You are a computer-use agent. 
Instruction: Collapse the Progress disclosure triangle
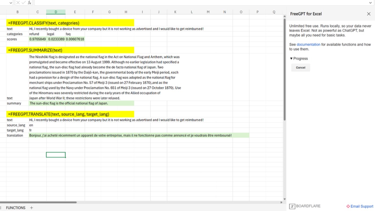click(x=291, y=59)
